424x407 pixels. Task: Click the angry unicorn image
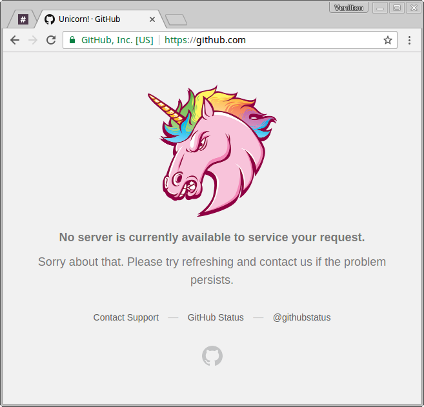(x=212, y=150)
